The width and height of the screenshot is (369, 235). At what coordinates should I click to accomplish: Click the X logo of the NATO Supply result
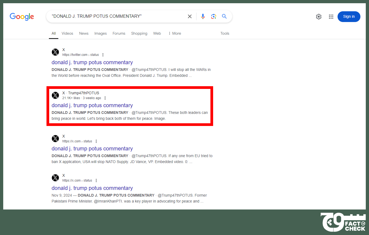click(55, 139)
